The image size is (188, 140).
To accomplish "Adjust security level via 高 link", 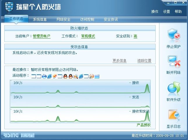I will pyautogui.click(x=135, y=36).
